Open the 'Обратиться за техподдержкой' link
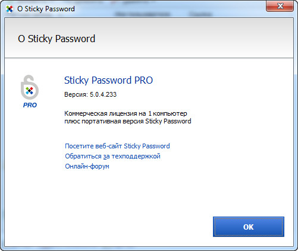 112,156
